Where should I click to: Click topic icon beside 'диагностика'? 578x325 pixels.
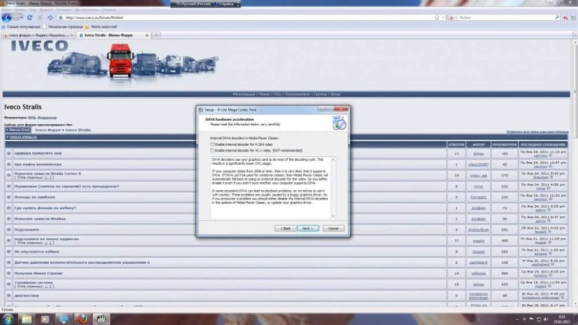[x=9, y=295]
